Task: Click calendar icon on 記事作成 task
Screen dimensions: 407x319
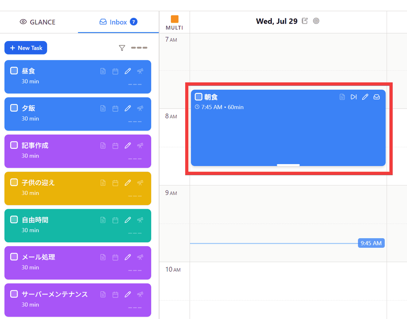Action: [x=115, y=145]
